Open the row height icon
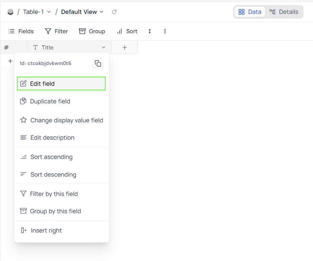313x261 pixels. (x=150, y=31)
